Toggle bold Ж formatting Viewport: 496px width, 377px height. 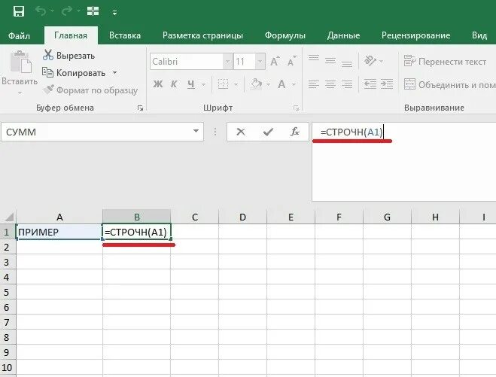click(158, 84)
